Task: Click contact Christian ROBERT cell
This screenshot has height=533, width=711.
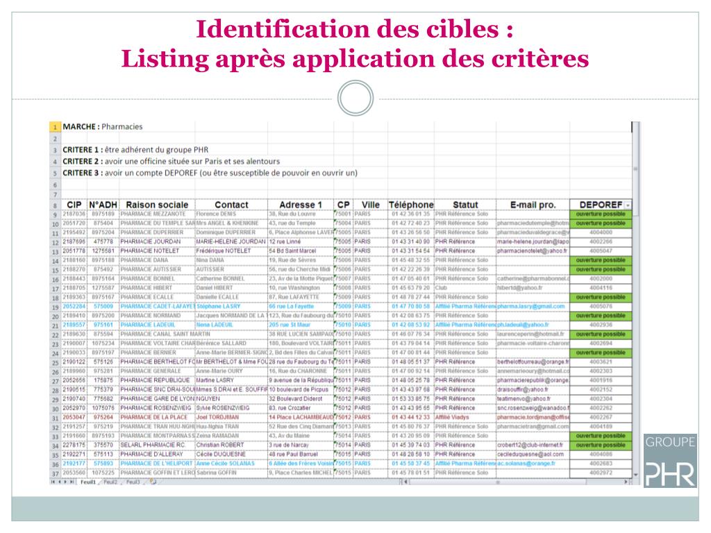Action: tap(231, 445)
